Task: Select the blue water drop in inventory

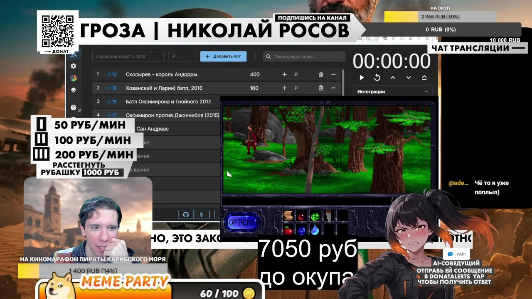Action: click(x=315, y=229)
